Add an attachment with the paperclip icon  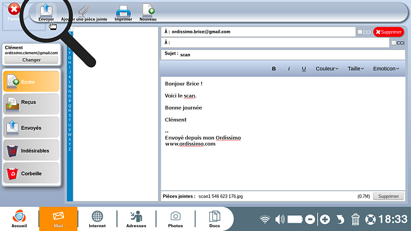(84, 12)
